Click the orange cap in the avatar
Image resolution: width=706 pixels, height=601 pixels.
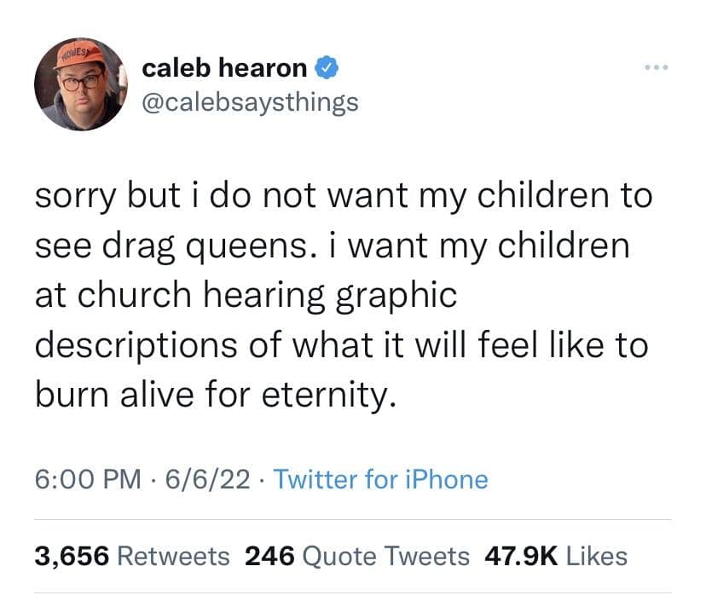pyautogui.click(x=80, y=55)
